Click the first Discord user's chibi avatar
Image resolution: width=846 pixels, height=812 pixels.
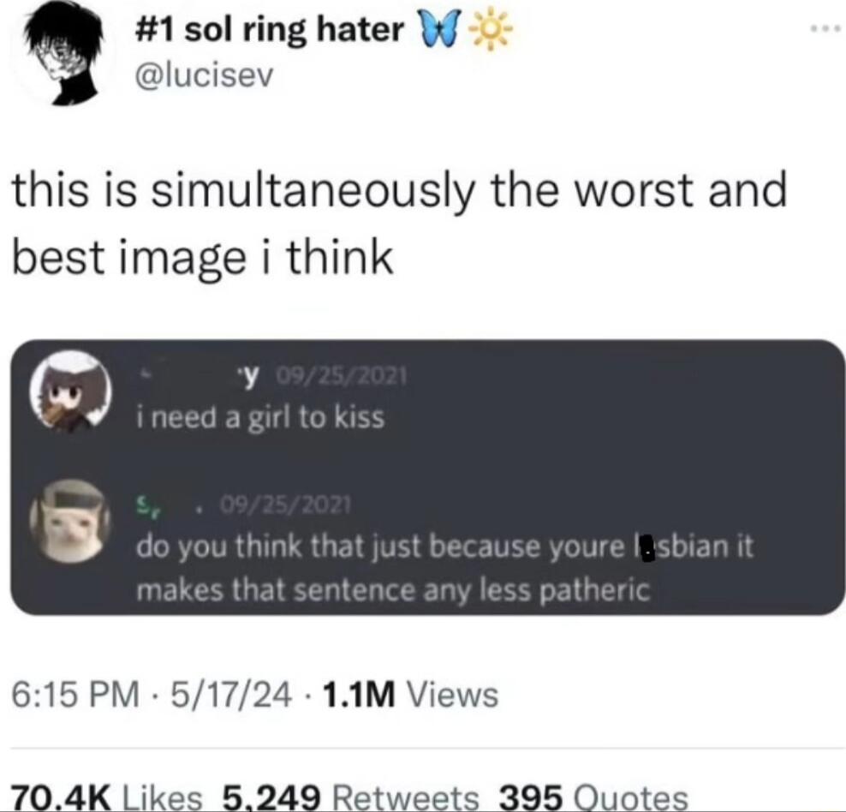(70, 392)
